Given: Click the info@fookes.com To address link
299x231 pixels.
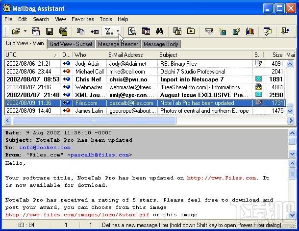Looking at the screenshot, I should tap(45, 148).
